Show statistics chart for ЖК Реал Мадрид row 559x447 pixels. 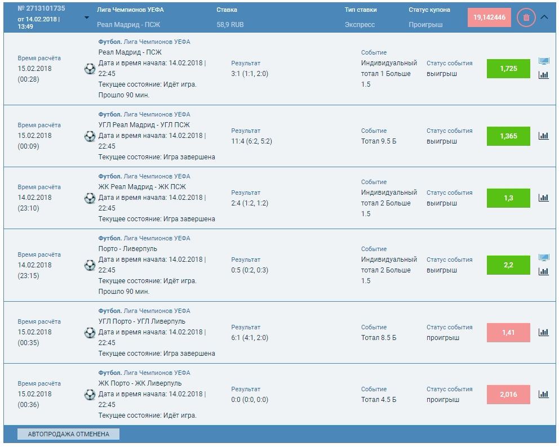[x=543, y=198]
